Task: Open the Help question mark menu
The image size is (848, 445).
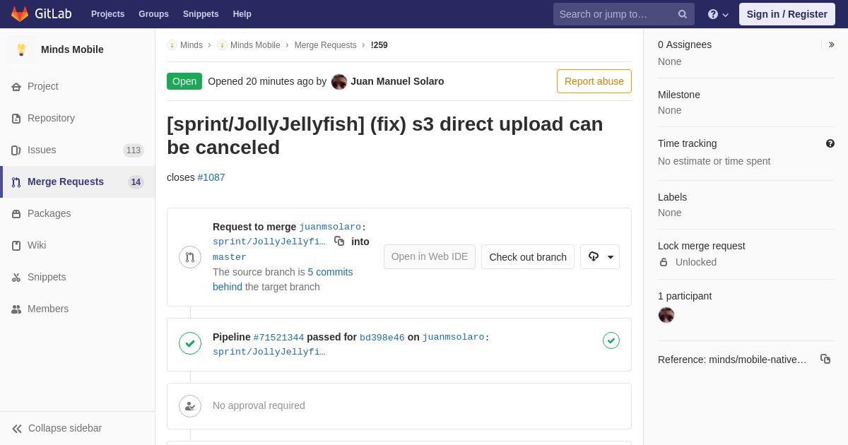Action: click(x=718, y=14)
